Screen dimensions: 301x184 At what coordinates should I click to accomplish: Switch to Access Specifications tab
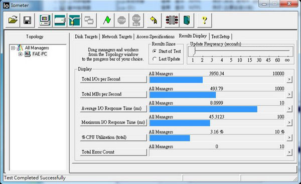156,36
